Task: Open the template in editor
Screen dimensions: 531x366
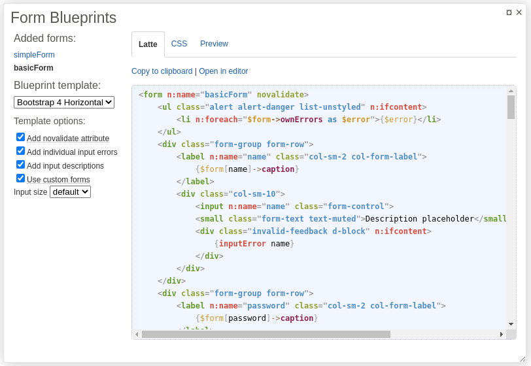Action: click(x=224, y=71)
